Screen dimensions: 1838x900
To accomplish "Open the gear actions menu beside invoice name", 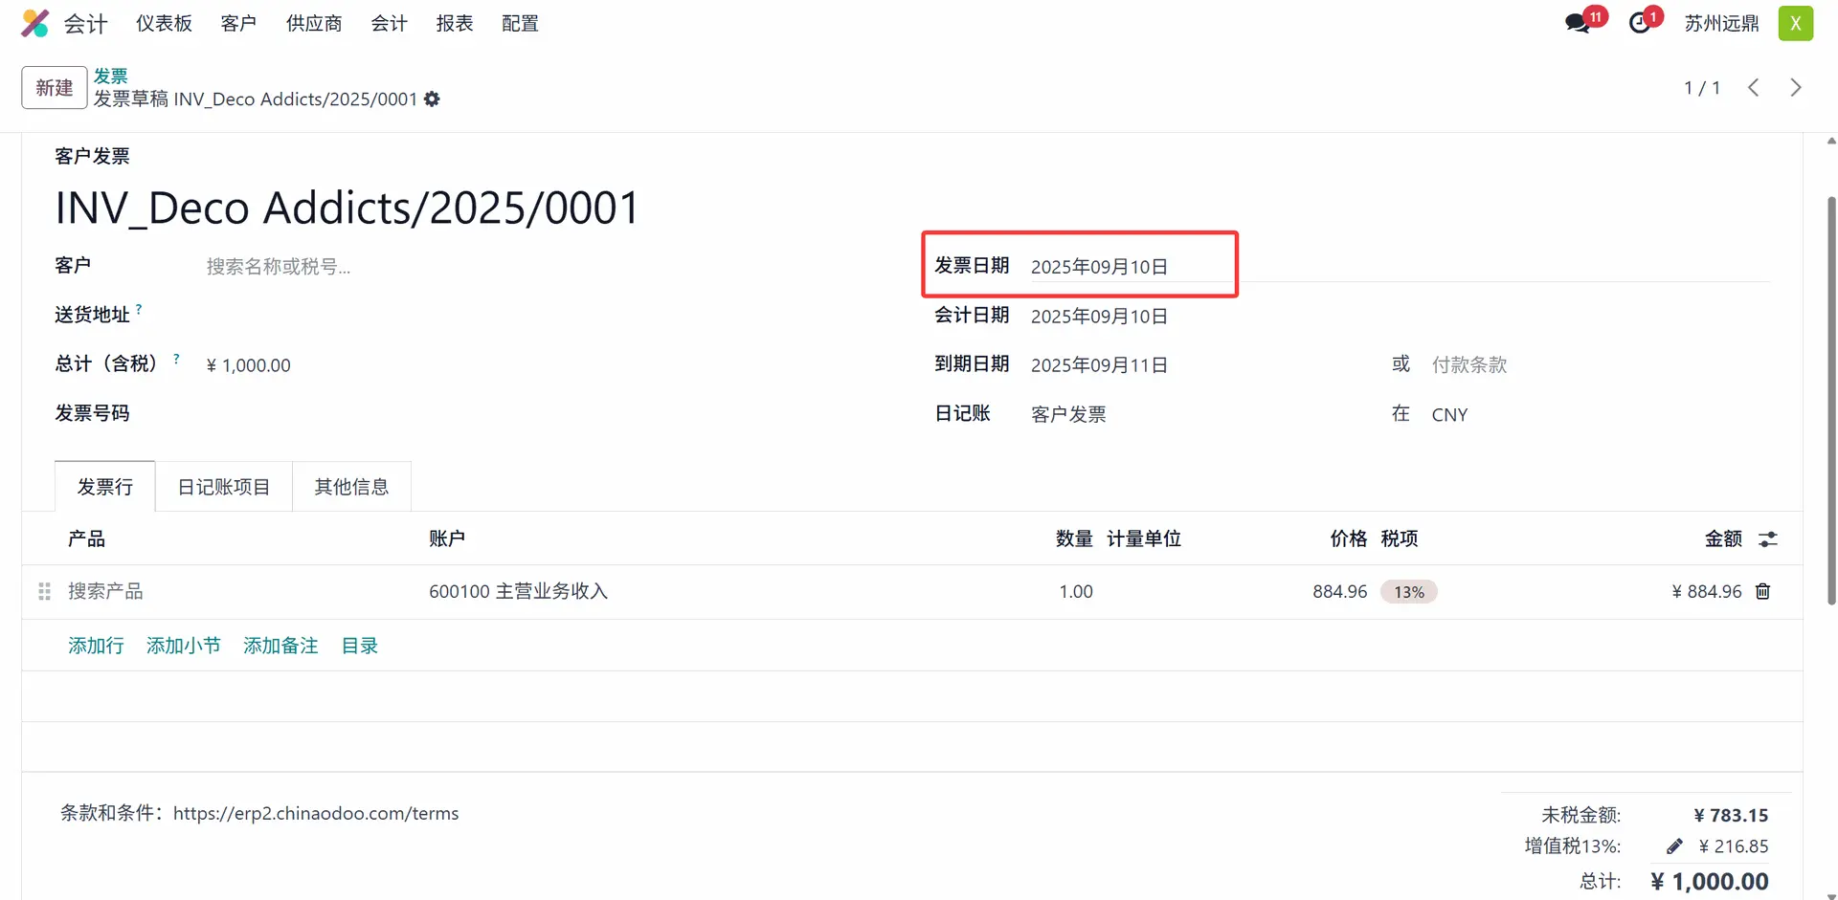I will [x=433, y=99].
